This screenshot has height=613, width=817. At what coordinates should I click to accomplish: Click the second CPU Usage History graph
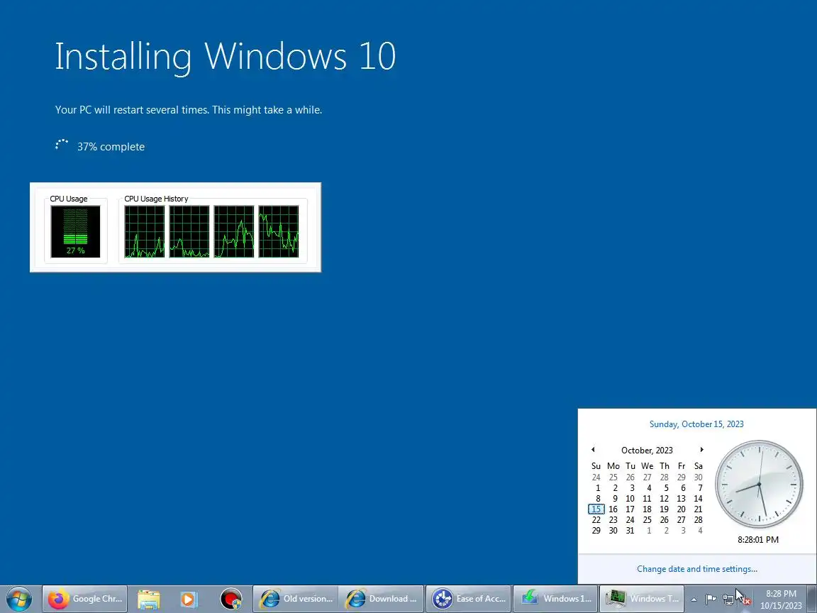tap(189, 231)
